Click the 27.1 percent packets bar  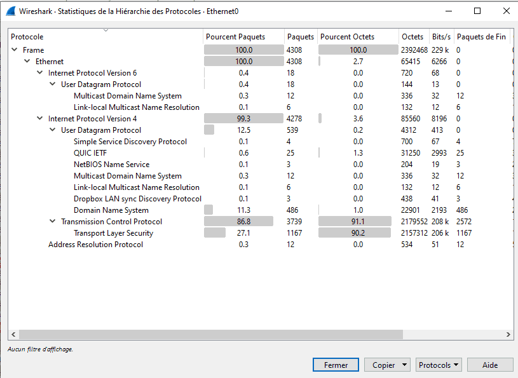(x=215, y=233)
